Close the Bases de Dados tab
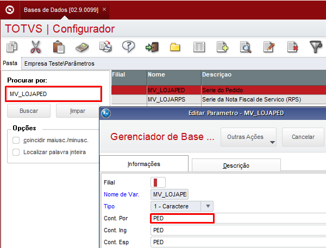 [x=104, y=9]
